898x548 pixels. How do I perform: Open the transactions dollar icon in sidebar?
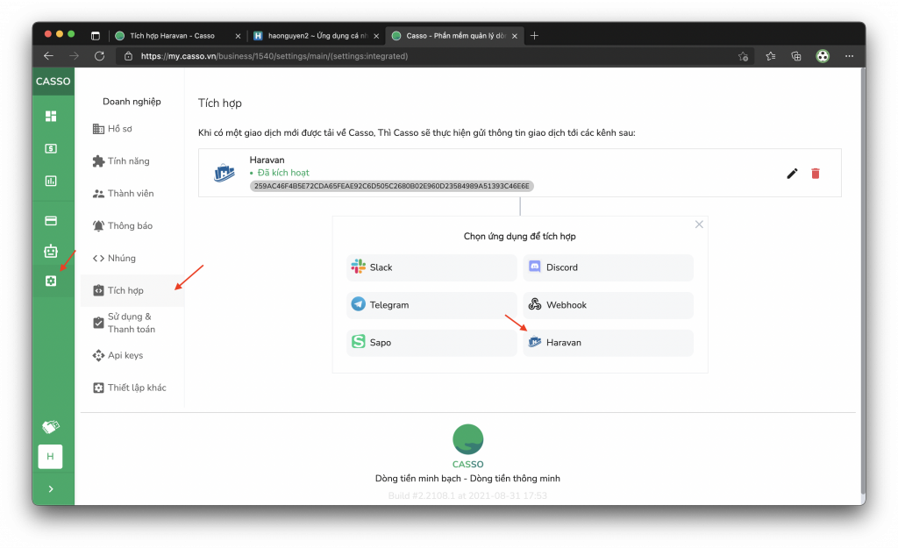coord(51,149)
